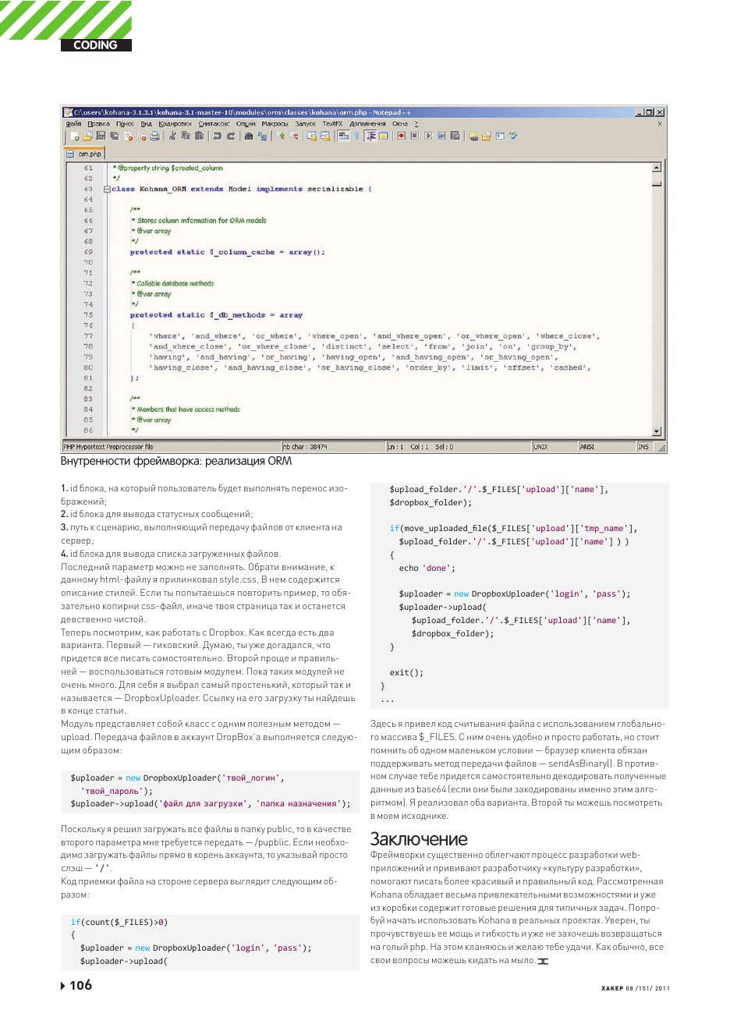Play back the recorded macro
The image size is (730, 1024).
pos(428,136)
